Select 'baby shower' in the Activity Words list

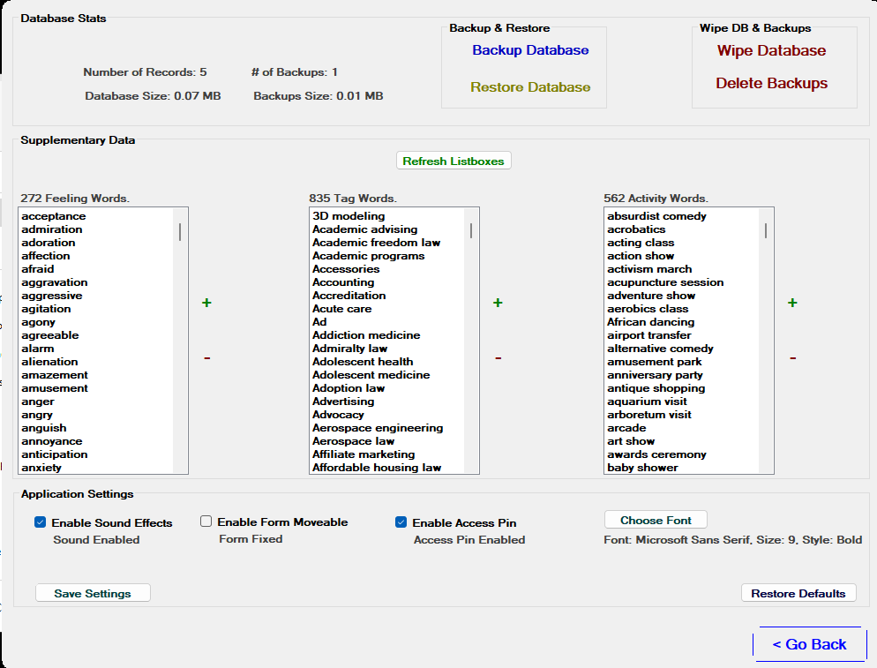(682, 468)
